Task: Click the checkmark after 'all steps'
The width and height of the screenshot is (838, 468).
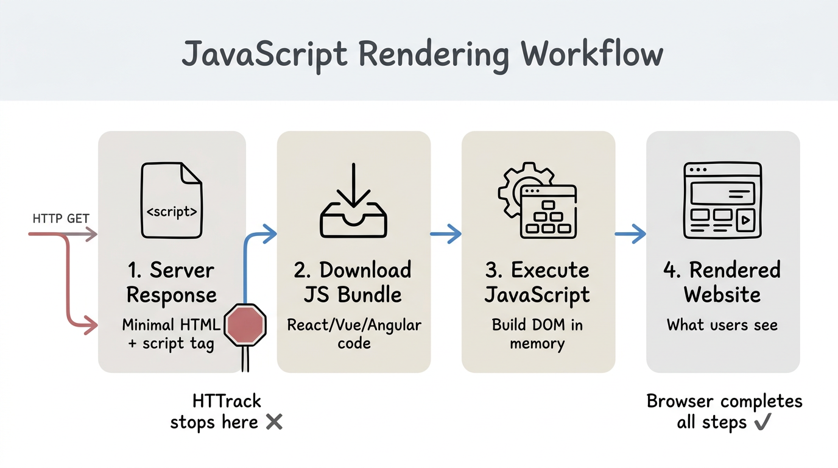Action: click(x=763, y=421)
